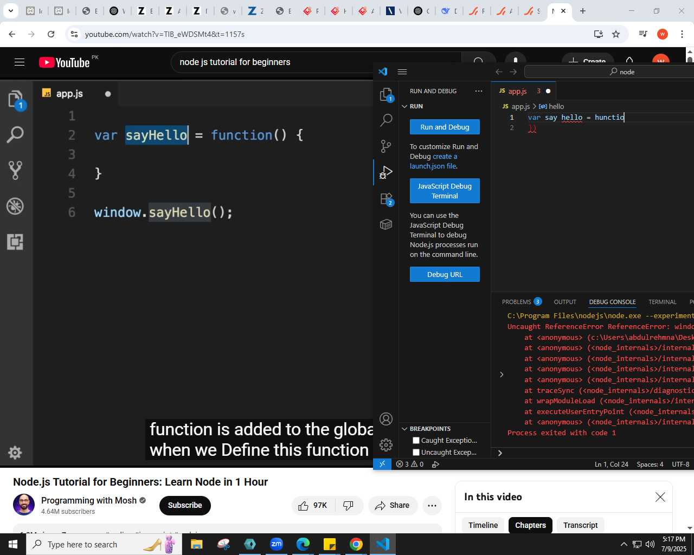Open create a launch.json file link

434,162
